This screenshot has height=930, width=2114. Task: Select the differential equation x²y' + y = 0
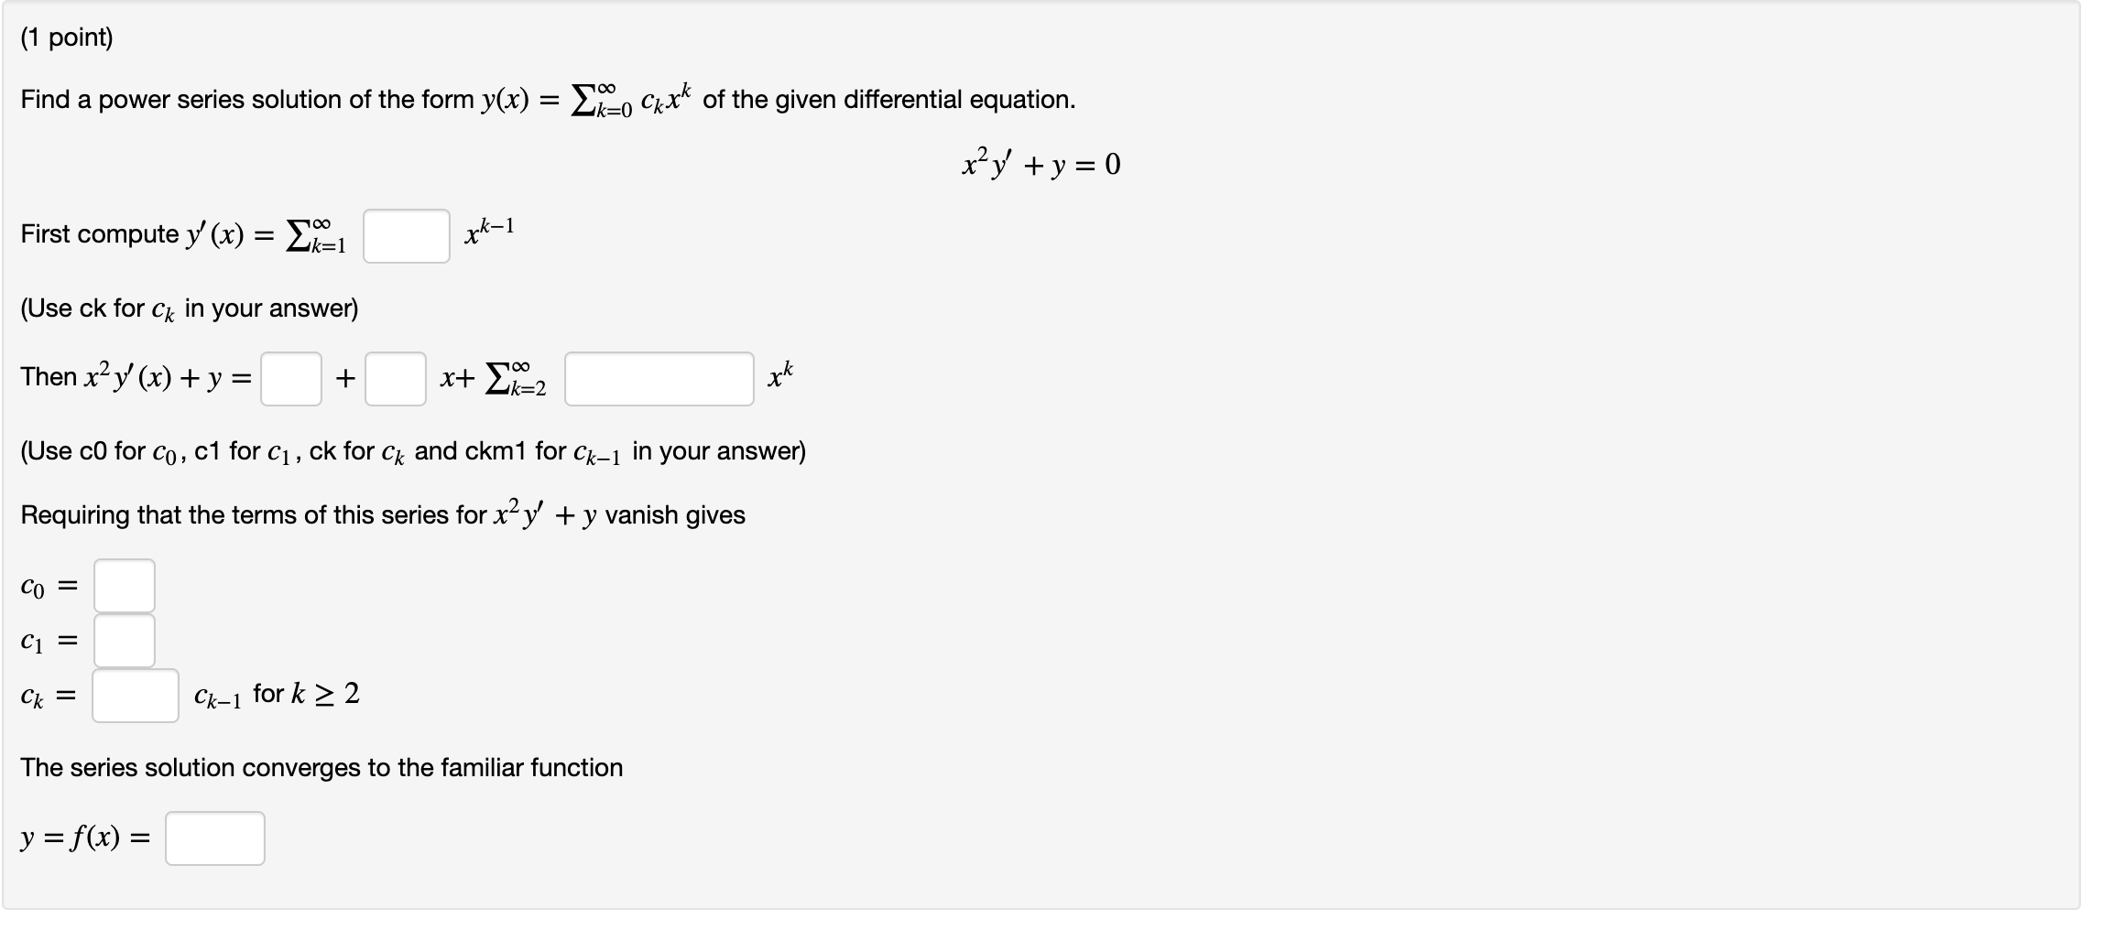1040,162
